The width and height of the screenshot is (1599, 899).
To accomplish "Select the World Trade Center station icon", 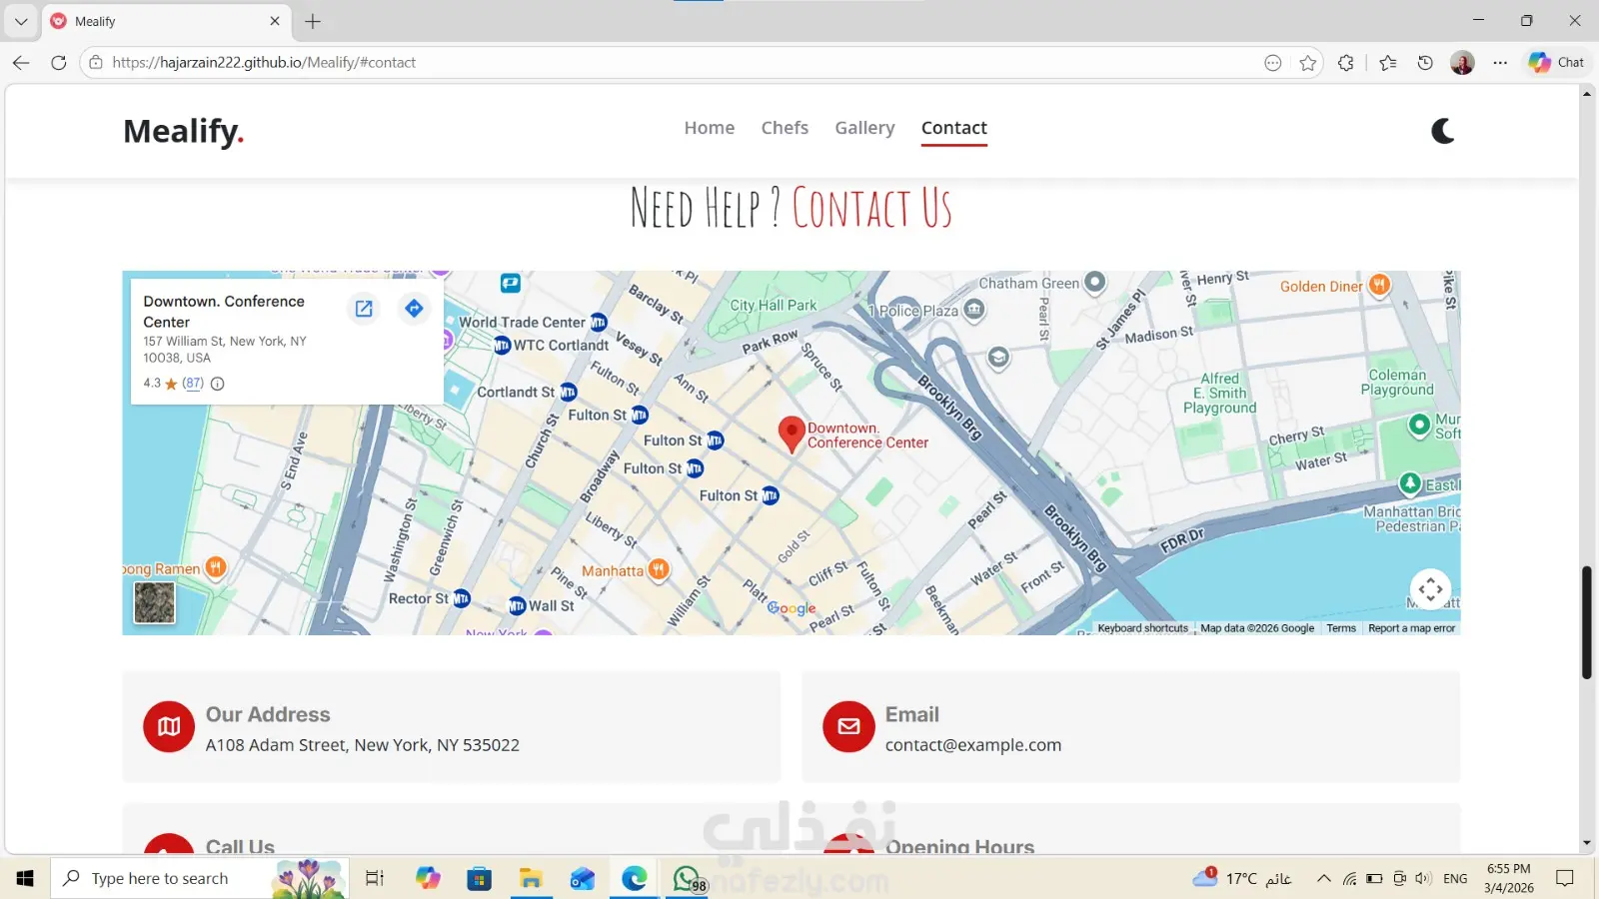I will click(599, 322).
